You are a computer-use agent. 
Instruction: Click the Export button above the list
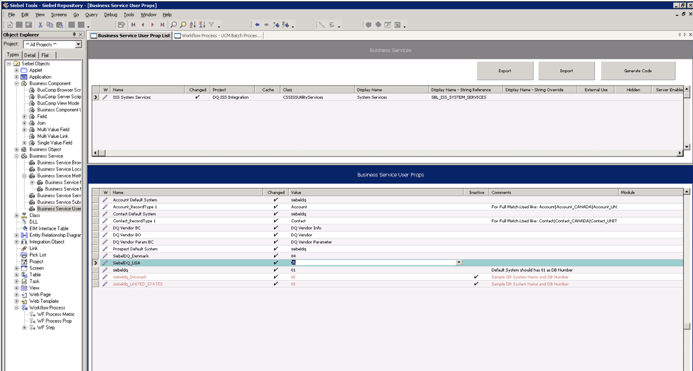pos(505,70)
